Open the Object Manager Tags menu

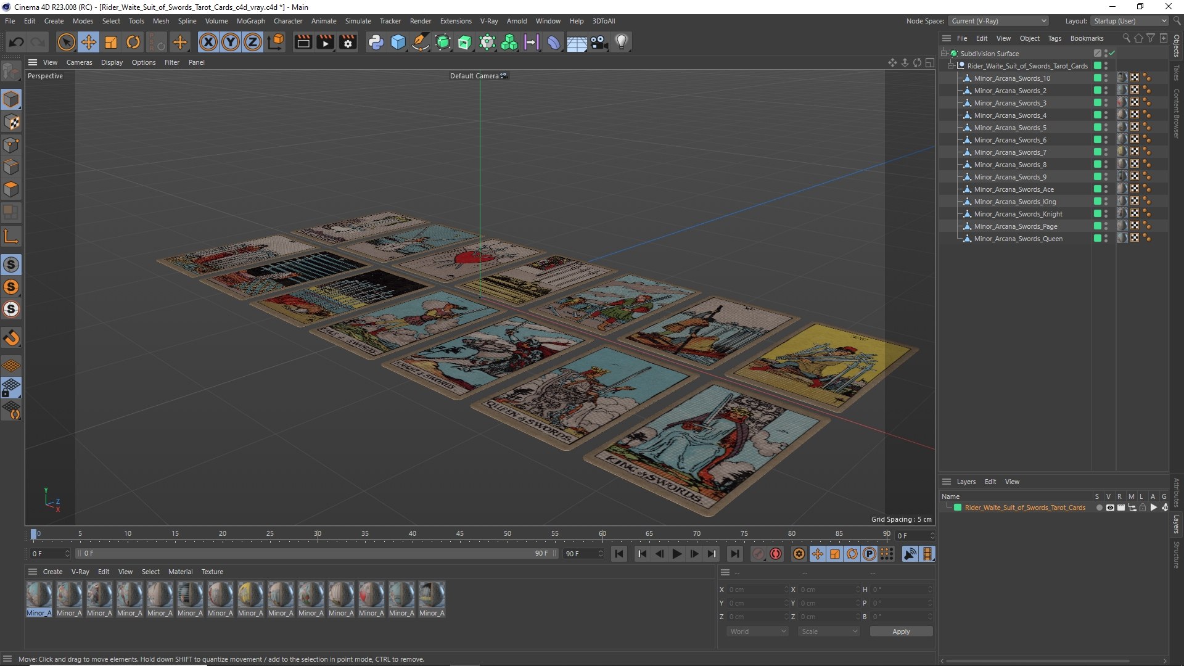[x=1054, y=38]
